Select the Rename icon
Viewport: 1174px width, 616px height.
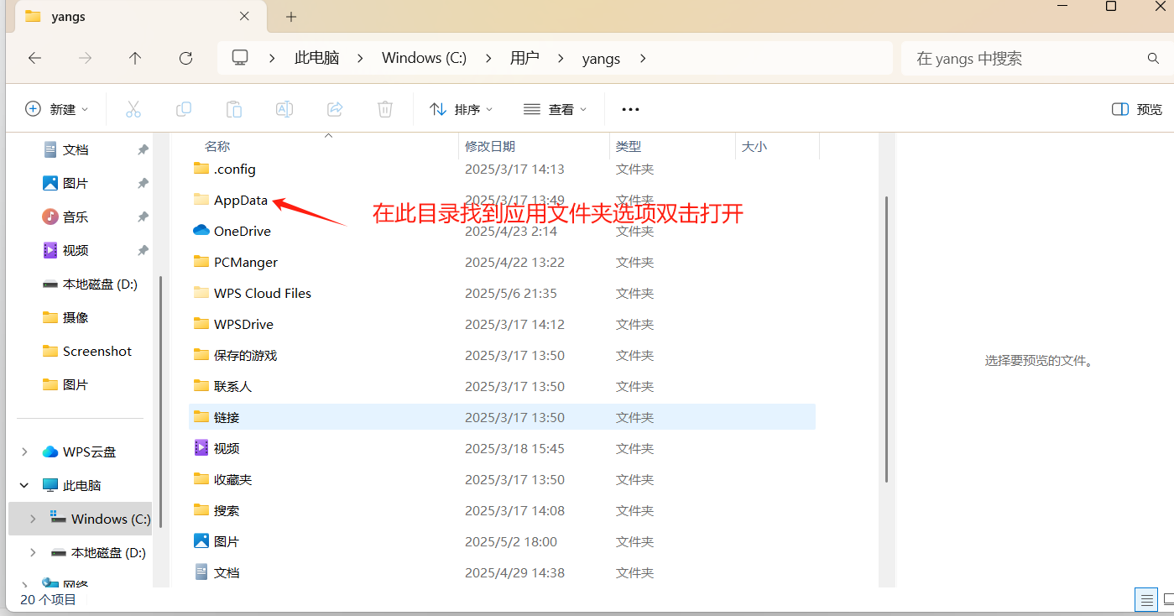[x=284, y=109]
